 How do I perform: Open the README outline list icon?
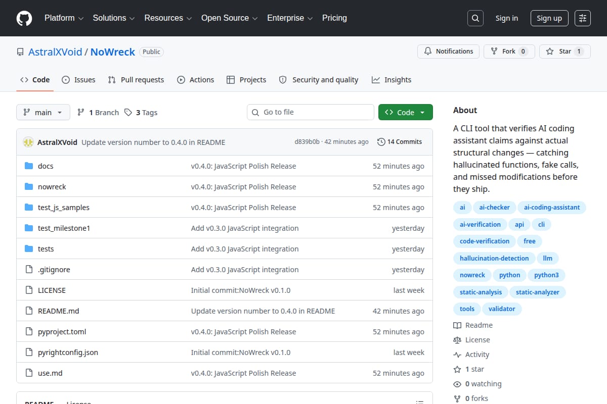(x=419, y=402)
